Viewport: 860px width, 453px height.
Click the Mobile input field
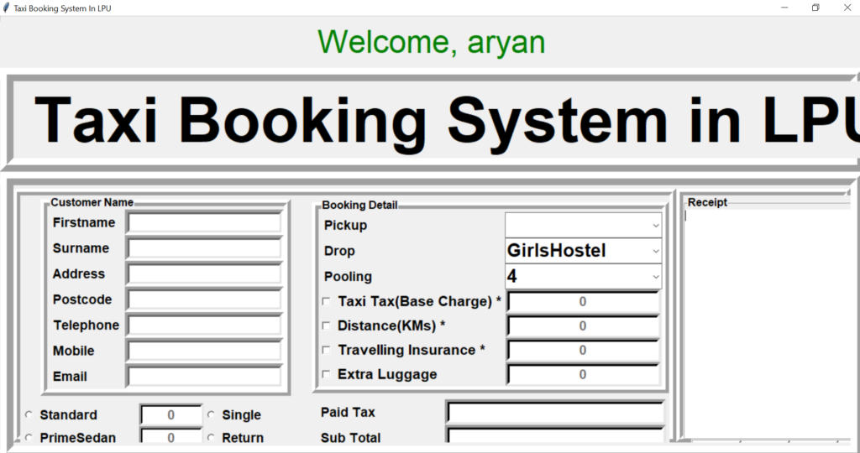[204, 351]
